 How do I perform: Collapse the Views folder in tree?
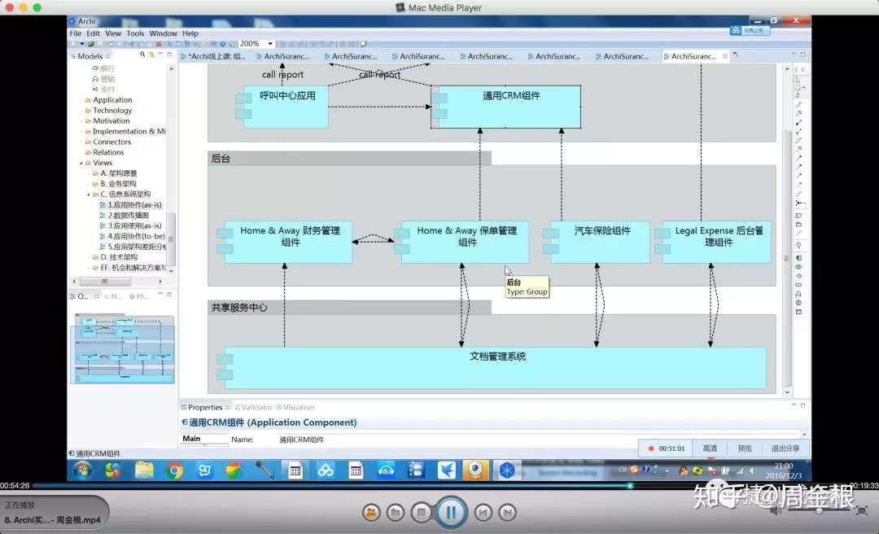click(x=81, y=164)
